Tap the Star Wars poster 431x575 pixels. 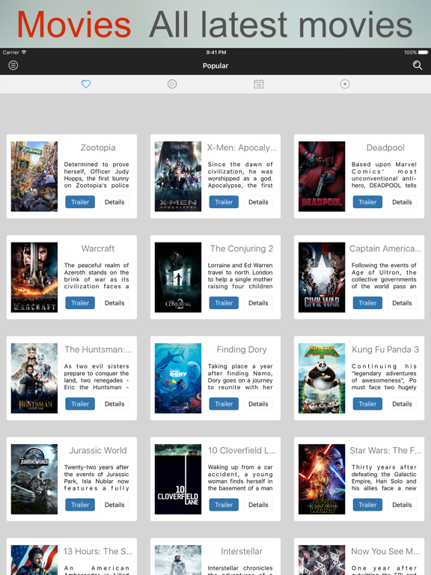(322, 479)
